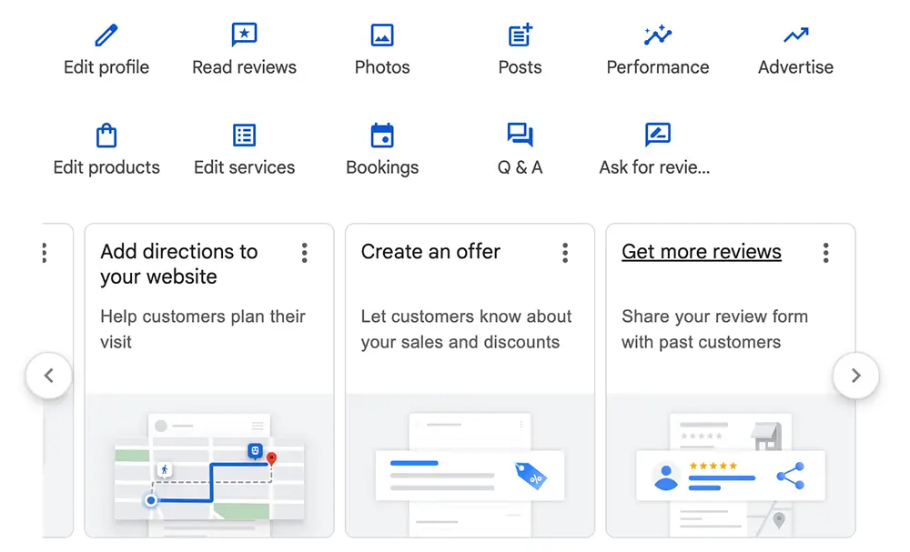View the Performance sparkle graph icon
This screenshot has width=910, height=552.
pyautogui.click(x=658, y=35)
